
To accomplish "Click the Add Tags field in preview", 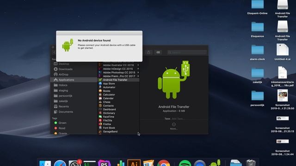I will coord(177,119).
